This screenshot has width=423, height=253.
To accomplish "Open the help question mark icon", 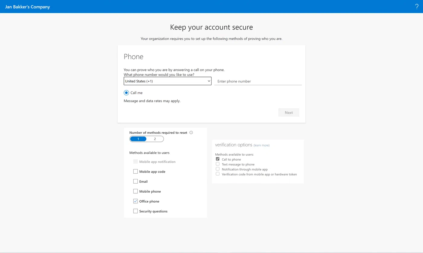I will pos(417,7).
